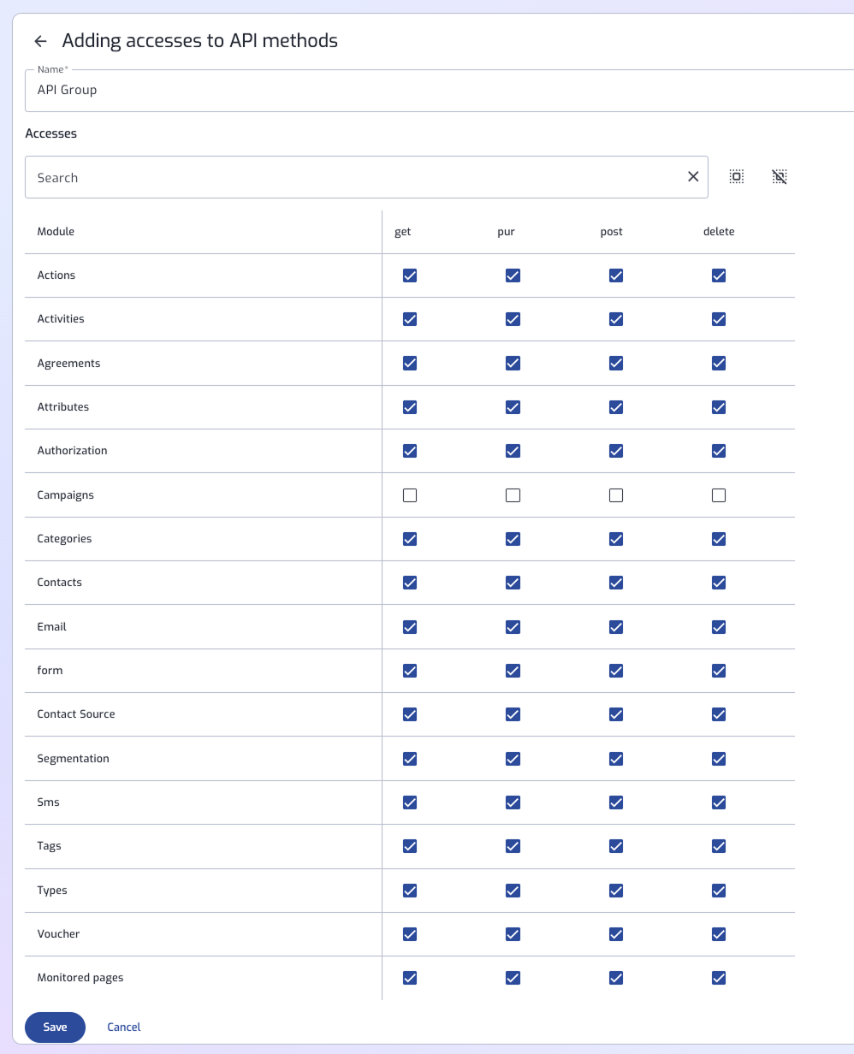The height and width of the screenshot is (1054, 854).
Task: Go back with the left arrow icon
Action: (40, 41)
